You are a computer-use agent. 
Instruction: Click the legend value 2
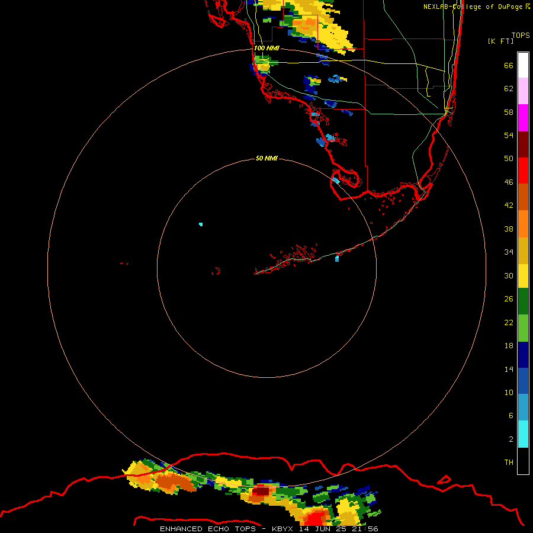pos(510,439)
